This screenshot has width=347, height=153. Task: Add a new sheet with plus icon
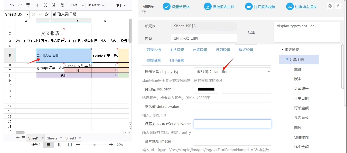(x=18, y=138)
